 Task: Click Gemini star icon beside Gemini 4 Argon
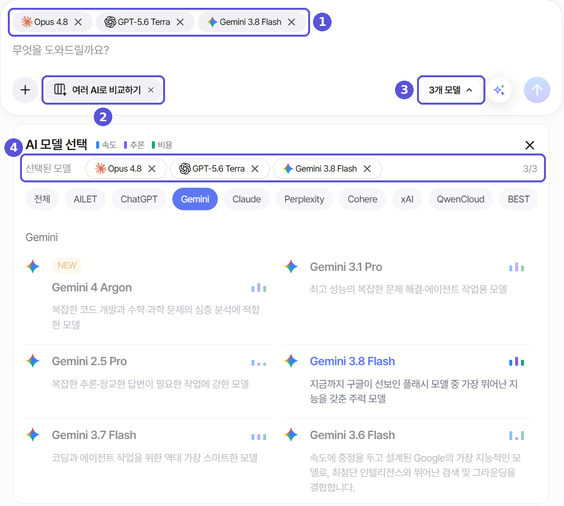[33, 266]
